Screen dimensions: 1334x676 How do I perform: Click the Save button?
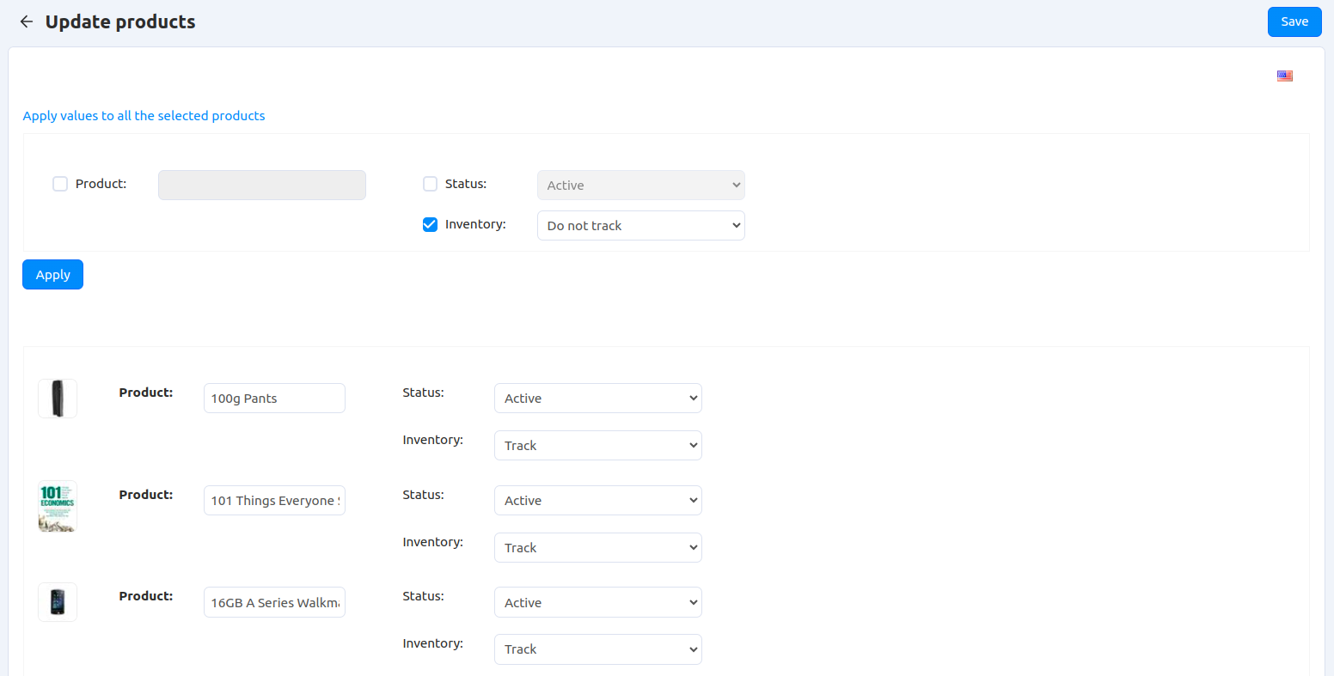[1294, 22]
